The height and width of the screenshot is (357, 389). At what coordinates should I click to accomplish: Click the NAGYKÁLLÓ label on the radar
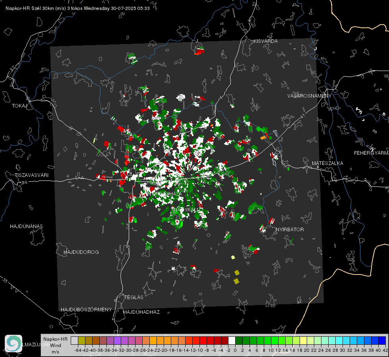pos(187,210)
